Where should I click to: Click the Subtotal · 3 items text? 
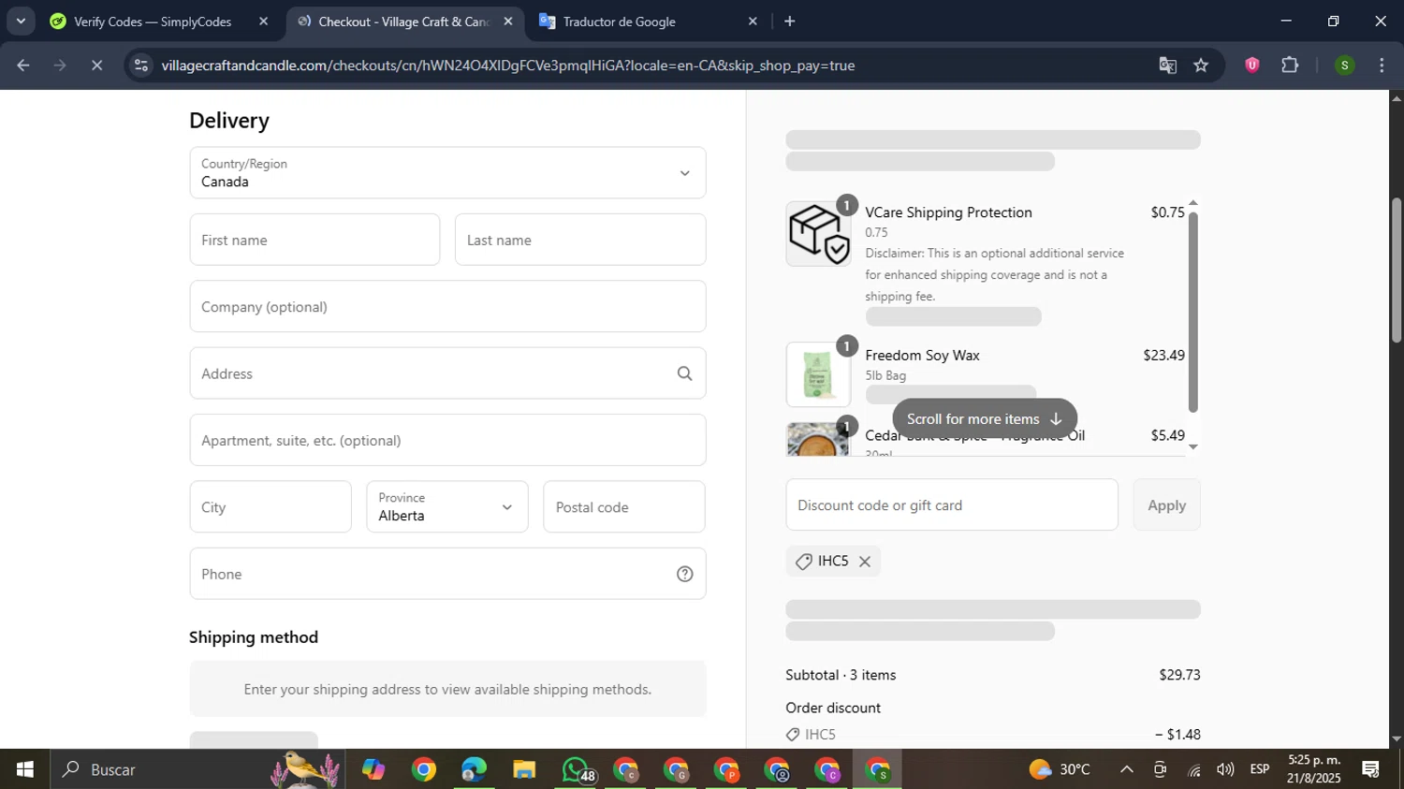[x=841, y=675]
